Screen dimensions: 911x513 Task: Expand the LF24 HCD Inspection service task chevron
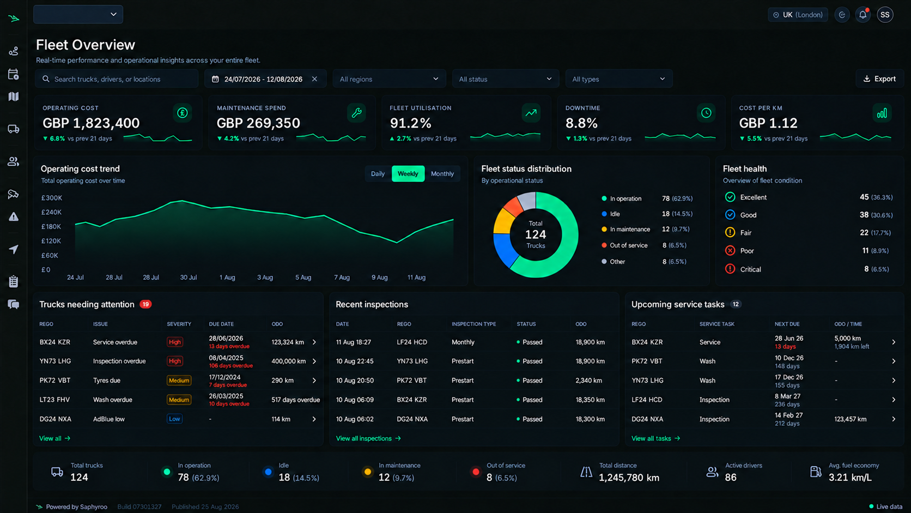click(894, 400)
